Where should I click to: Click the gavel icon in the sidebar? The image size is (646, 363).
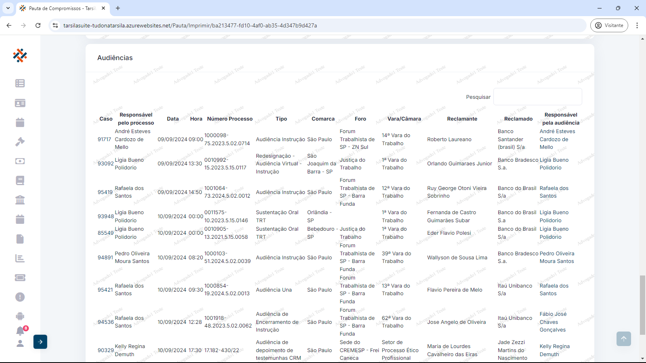pos(20,142)
